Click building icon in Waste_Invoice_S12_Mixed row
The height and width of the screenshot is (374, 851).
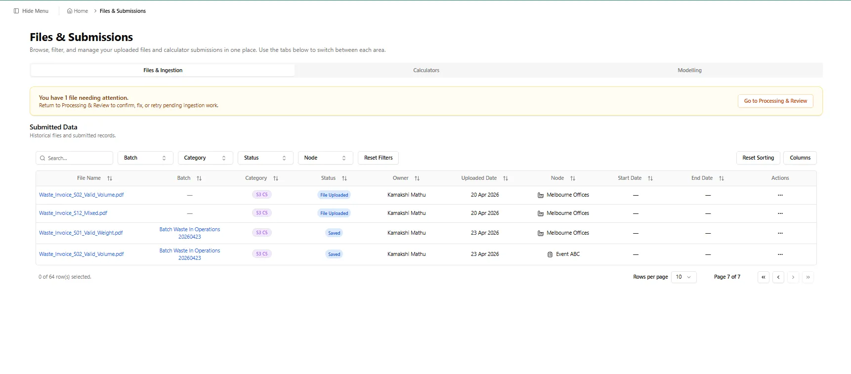[541, 213]
